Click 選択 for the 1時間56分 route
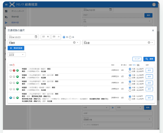The image size is (163, 133). tap(149, 89)
